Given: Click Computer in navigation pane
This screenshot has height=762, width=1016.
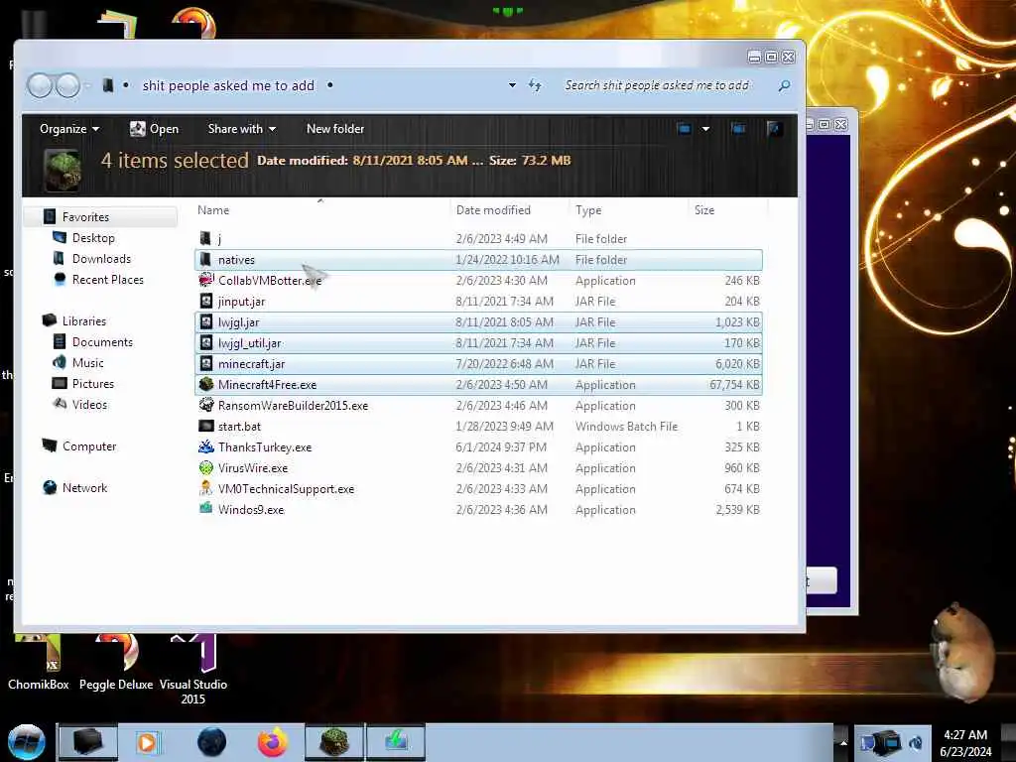Looking at the screenshot, I should [x=89, y=445].
